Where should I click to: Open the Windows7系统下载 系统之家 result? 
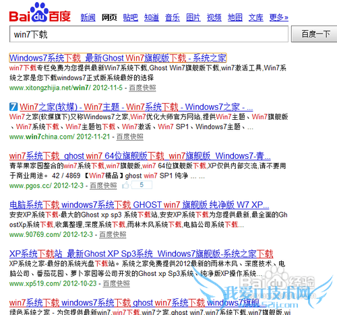pyautogui.click(x=118, y=58)
